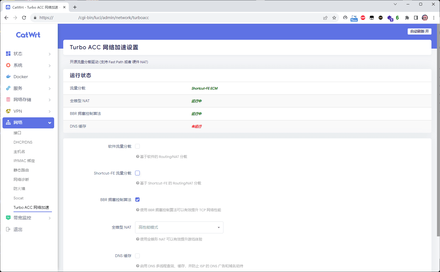
Task: Expand the Docker menu chevron
Action: (50, 77)
